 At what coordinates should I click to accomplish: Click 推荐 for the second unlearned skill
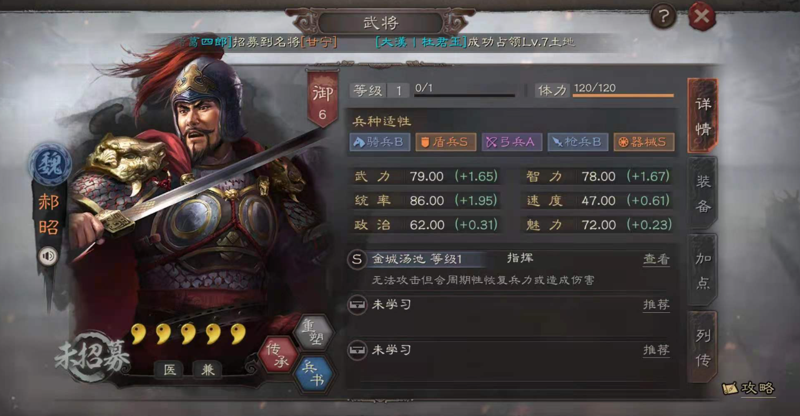click(x=656, y=350)
